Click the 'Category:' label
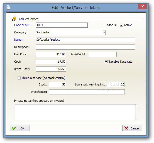154x143 pixels. pyautogui.click(x=21, y=32)
